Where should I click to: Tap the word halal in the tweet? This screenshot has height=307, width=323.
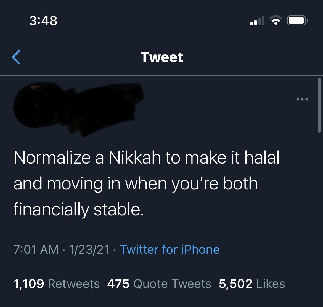tap(262, 158)
